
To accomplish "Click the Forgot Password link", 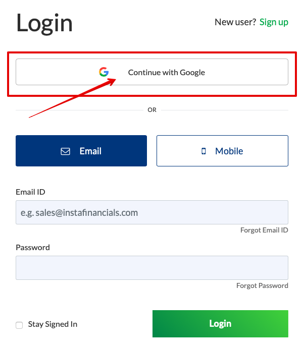I will (x=262, y=285).
